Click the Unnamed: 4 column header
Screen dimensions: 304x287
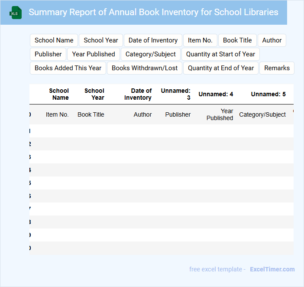click(x=216, y=94)
